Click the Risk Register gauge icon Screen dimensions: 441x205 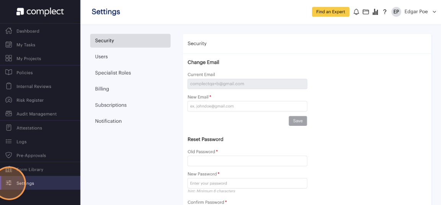[x=9, y=100]
